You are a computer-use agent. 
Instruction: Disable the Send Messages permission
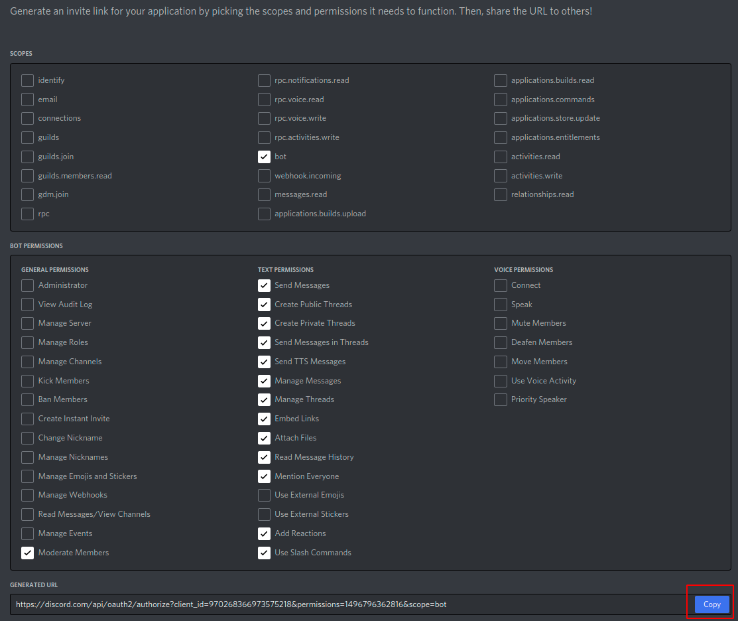pos(264,285)
